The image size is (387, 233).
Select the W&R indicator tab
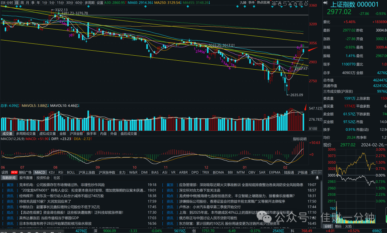(133, 172)
